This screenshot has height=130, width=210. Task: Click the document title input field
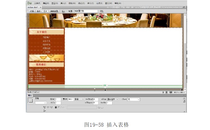86,11
